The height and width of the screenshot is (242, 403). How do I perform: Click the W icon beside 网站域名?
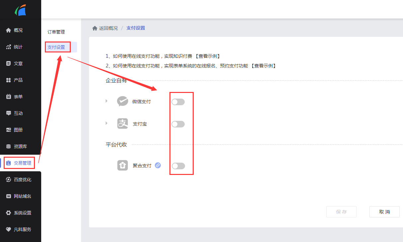pyautogui.click(x=9, y=196)
